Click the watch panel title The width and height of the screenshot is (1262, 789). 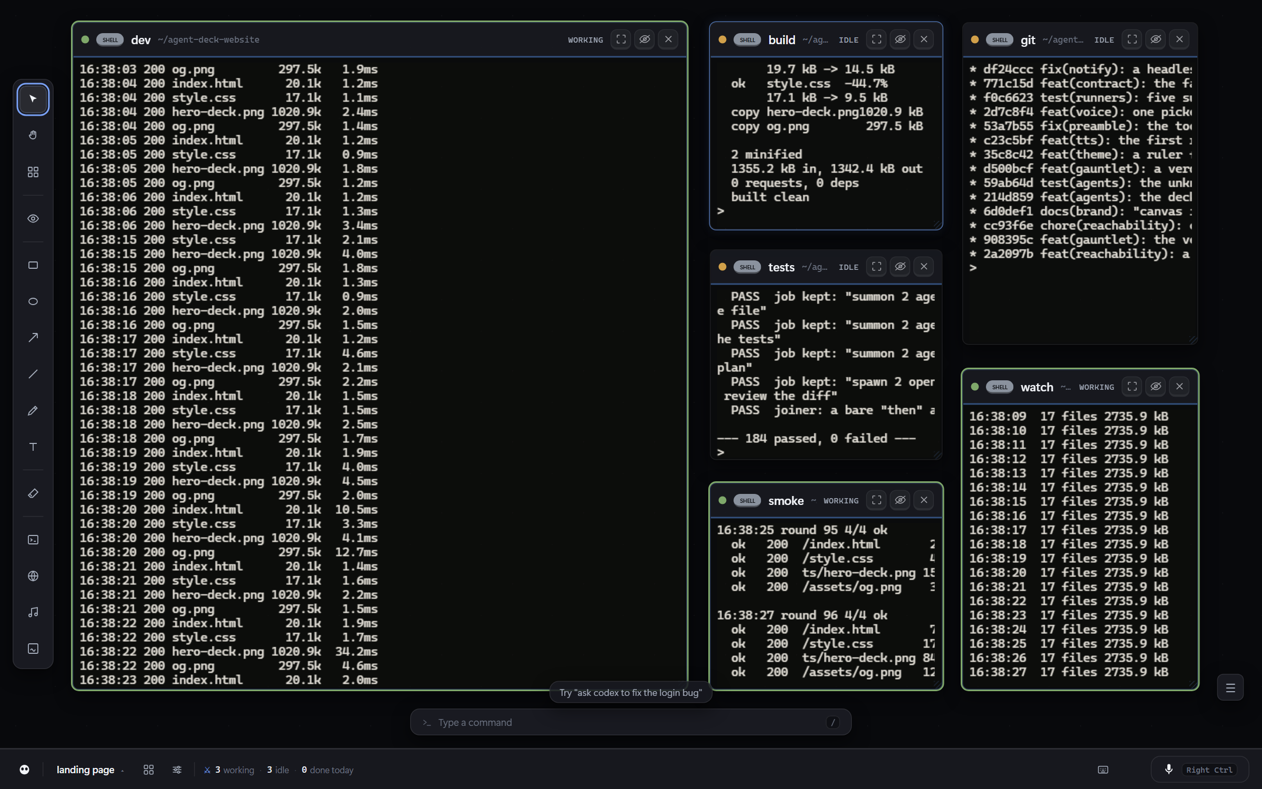[1037, 387]
